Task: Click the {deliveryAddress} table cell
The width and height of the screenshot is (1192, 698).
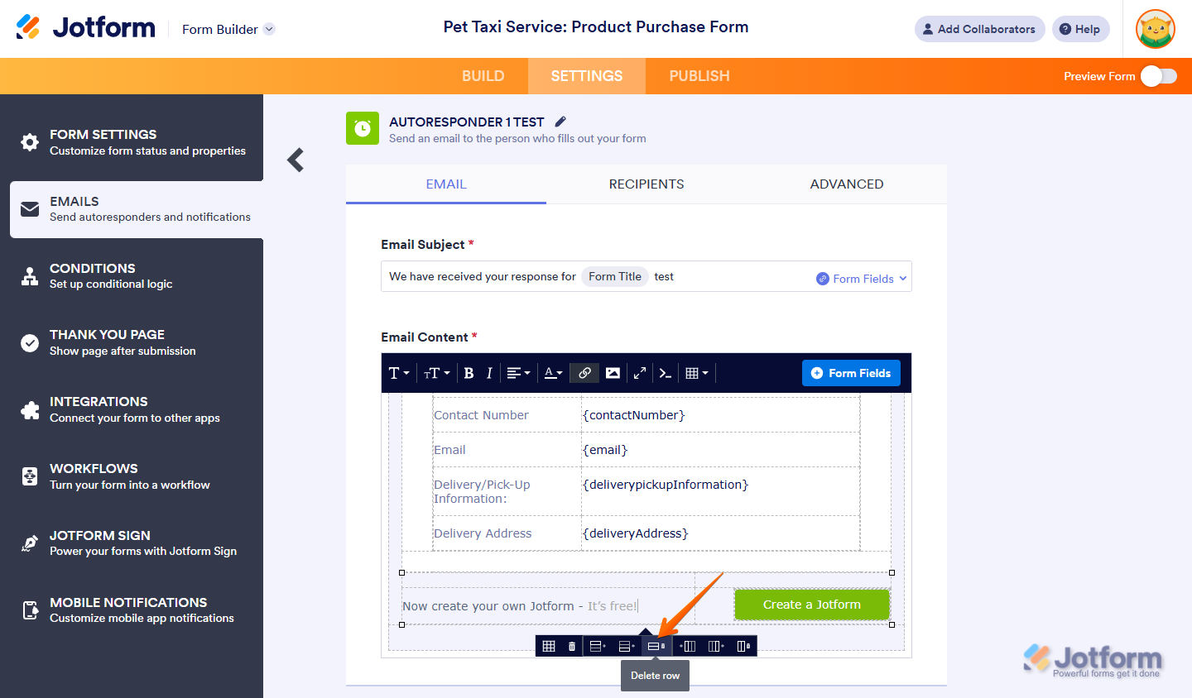Action: [x=721, y=533]
